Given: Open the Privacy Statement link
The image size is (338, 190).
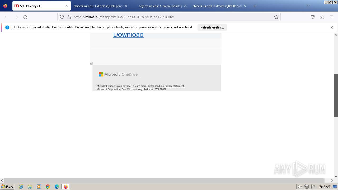Looking at the screenshot, I should (175, 86).
